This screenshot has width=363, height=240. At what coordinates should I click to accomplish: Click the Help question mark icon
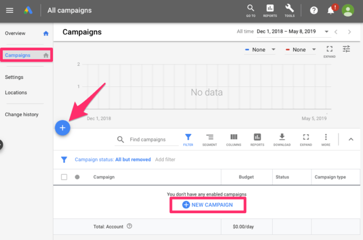[x=314, y=10]
